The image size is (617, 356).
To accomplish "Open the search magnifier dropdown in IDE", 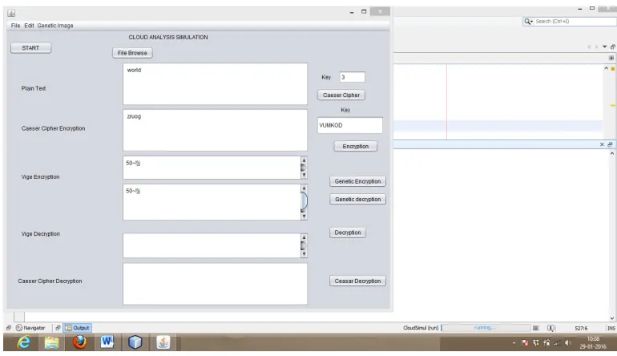I will [x=528, y=22].
